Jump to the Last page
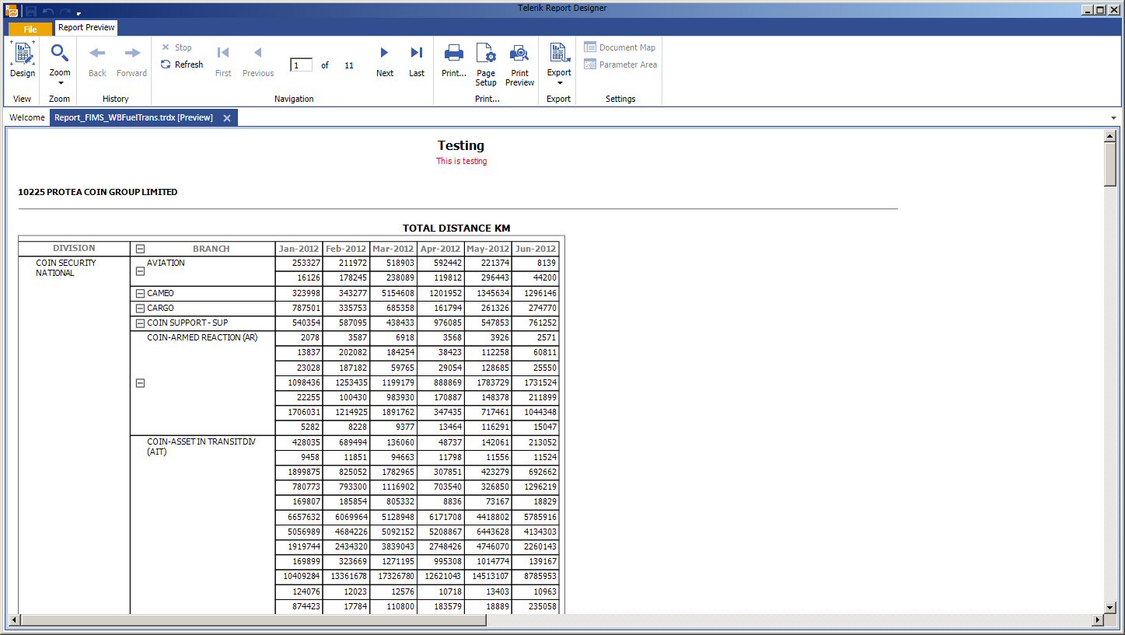The image size is (1125, 635). [x=417, y=61]
